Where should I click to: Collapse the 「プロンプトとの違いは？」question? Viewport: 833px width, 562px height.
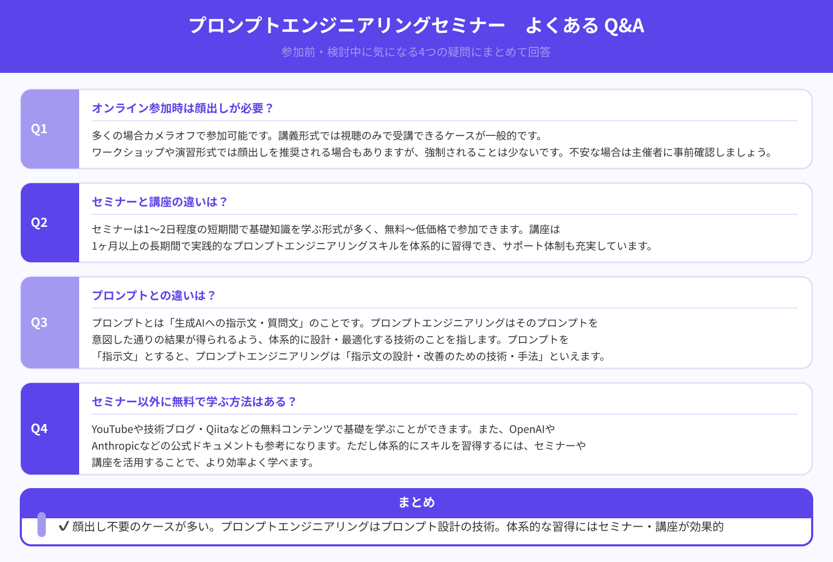point(155,296)
